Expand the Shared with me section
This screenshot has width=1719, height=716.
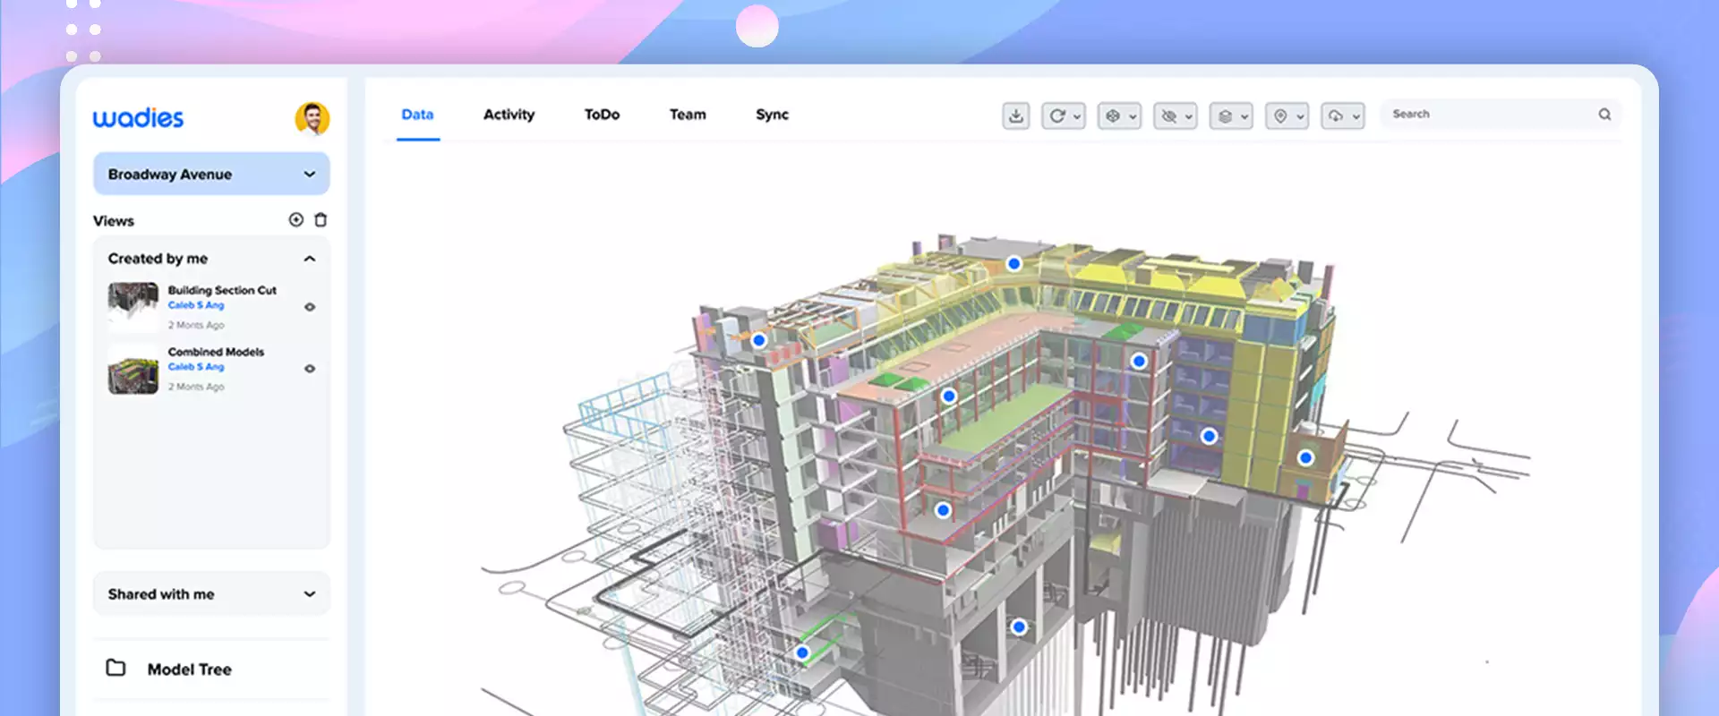310,594
